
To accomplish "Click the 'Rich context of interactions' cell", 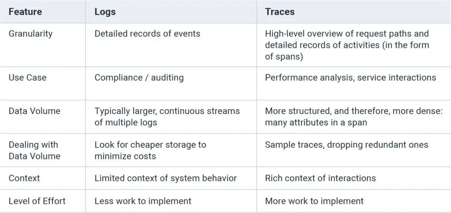I will coord(320,178).
